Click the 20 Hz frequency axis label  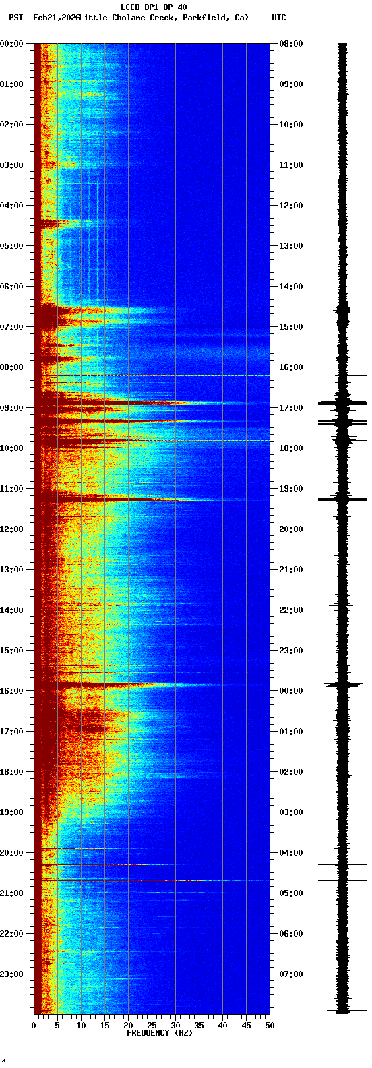[x=128, y=1025]
